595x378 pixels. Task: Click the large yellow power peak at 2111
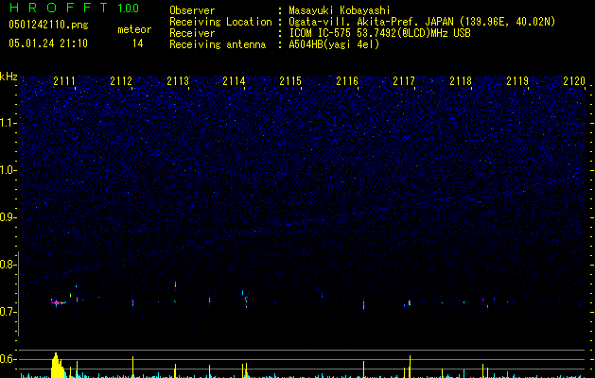click(x=58, y=365)
